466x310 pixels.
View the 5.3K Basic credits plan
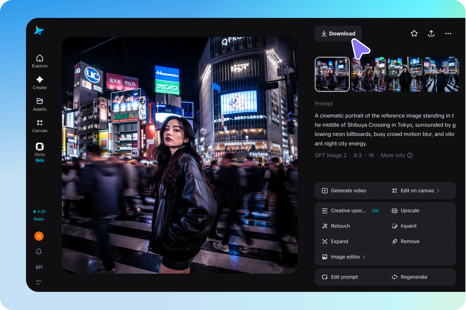(39, 215)
